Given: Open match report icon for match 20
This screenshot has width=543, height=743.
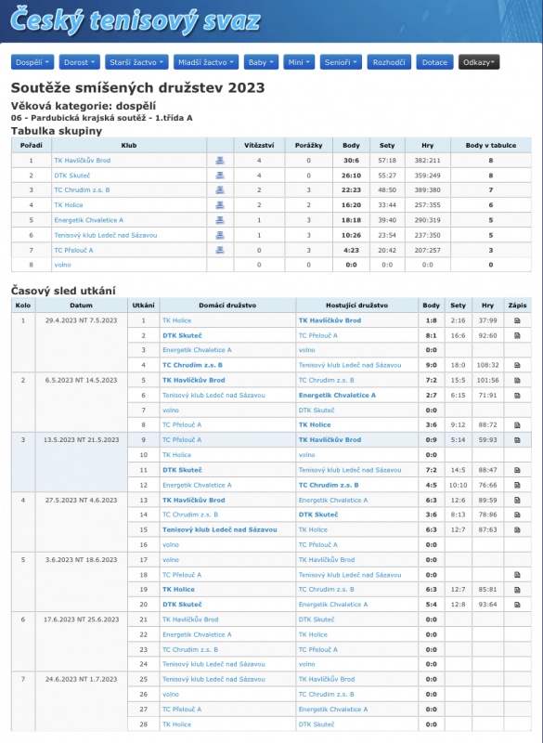Looking at the screenshot, I should (517, 605).
